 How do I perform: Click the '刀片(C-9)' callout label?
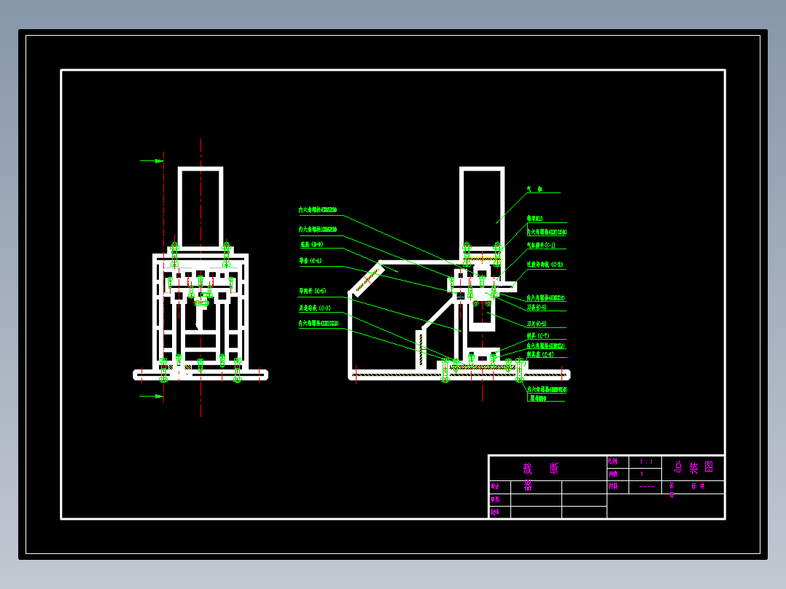pyautogui.click(x=537, y=324)
